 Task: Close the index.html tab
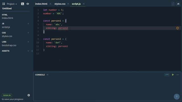(50, 4)
